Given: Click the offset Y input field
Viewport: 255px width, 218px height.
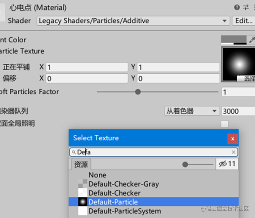Looking at the screenshot, I should (x=178, y=79).
